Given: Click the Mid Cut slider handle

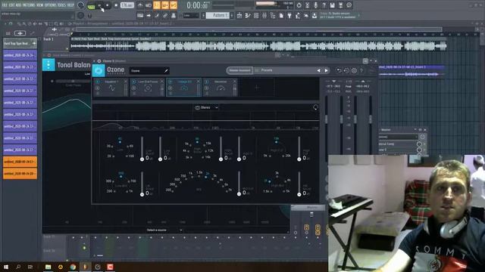Looking at the screenshot, I should pos(239,194).
